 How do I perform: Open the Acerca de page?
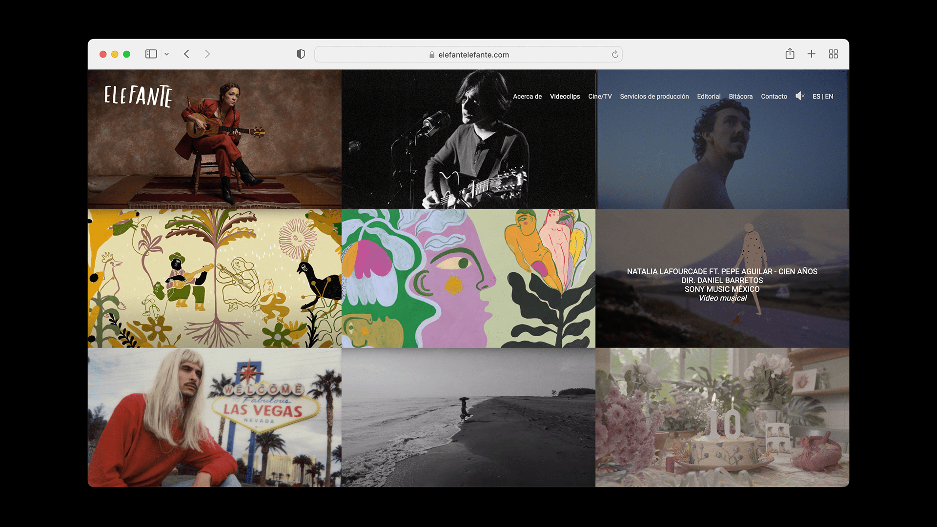(527, 97)
